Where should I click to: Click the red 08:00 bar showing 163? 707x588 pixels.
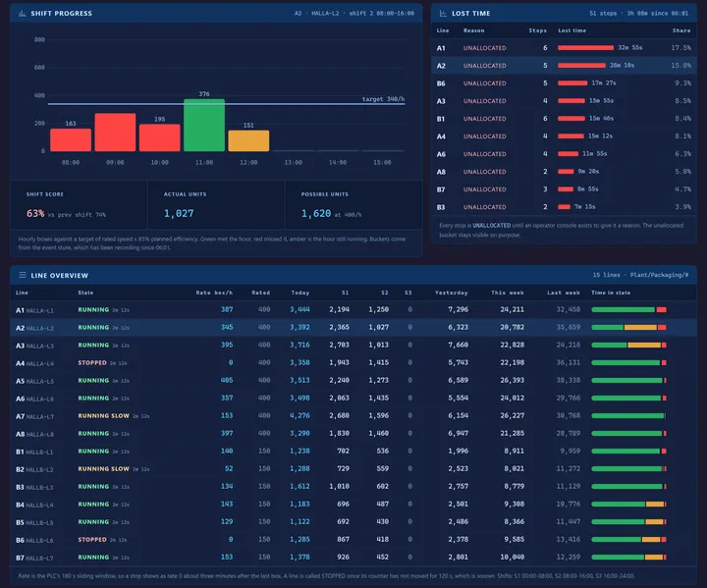click(x=71, y=139)
